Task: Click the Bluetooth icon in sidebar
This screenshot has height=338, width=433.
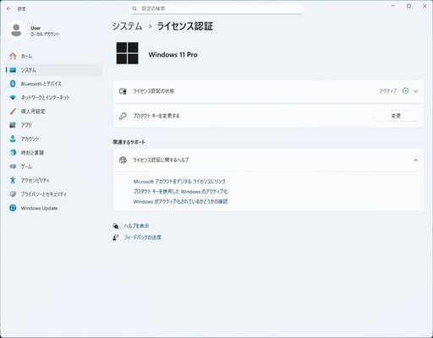Action: pyautogui.click(x=13, y=84)
